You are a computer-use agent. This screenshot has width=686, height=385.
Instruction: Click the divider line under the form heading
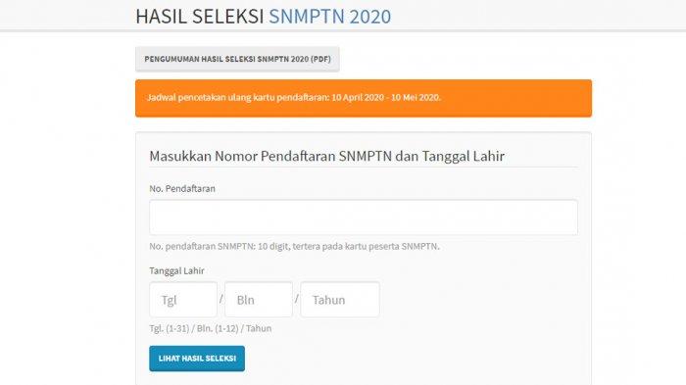(x=364, y=168)
